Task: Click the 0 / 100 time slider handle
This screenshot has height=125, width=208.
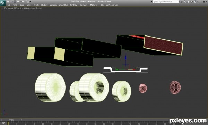Action: [x=11, y=120]
